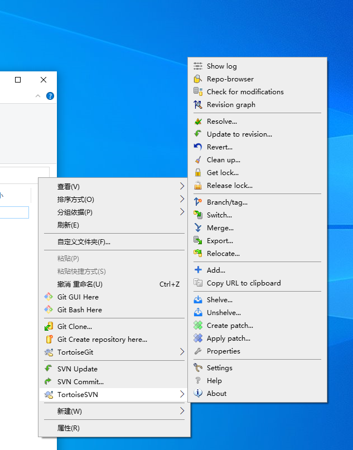Viewport: 353px width, 450px height.
Task: Choose the 新建(W) menu entry
Action: 114,412
